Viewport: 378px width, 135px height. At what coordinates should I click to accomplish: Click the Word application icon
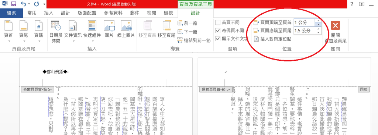[x=5, y=4]
